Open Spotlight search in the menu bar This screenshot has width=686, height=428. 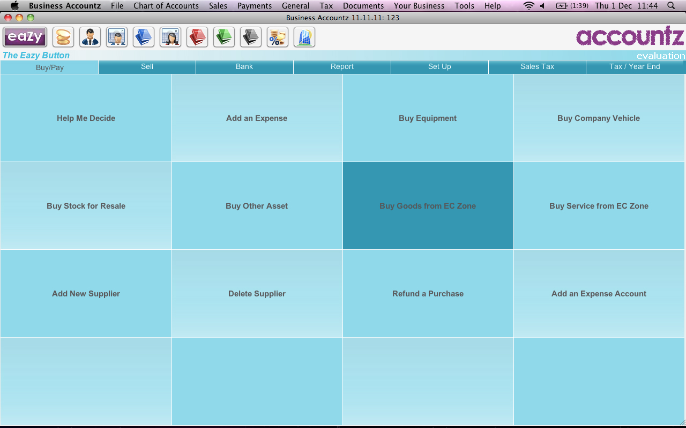tap(672, 6)
